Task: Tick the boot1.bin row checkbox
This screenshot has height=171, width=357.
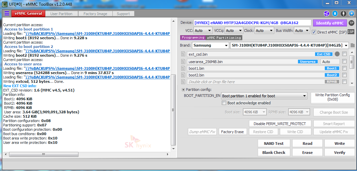Action: pyautogui.click(x=345, y=68)
